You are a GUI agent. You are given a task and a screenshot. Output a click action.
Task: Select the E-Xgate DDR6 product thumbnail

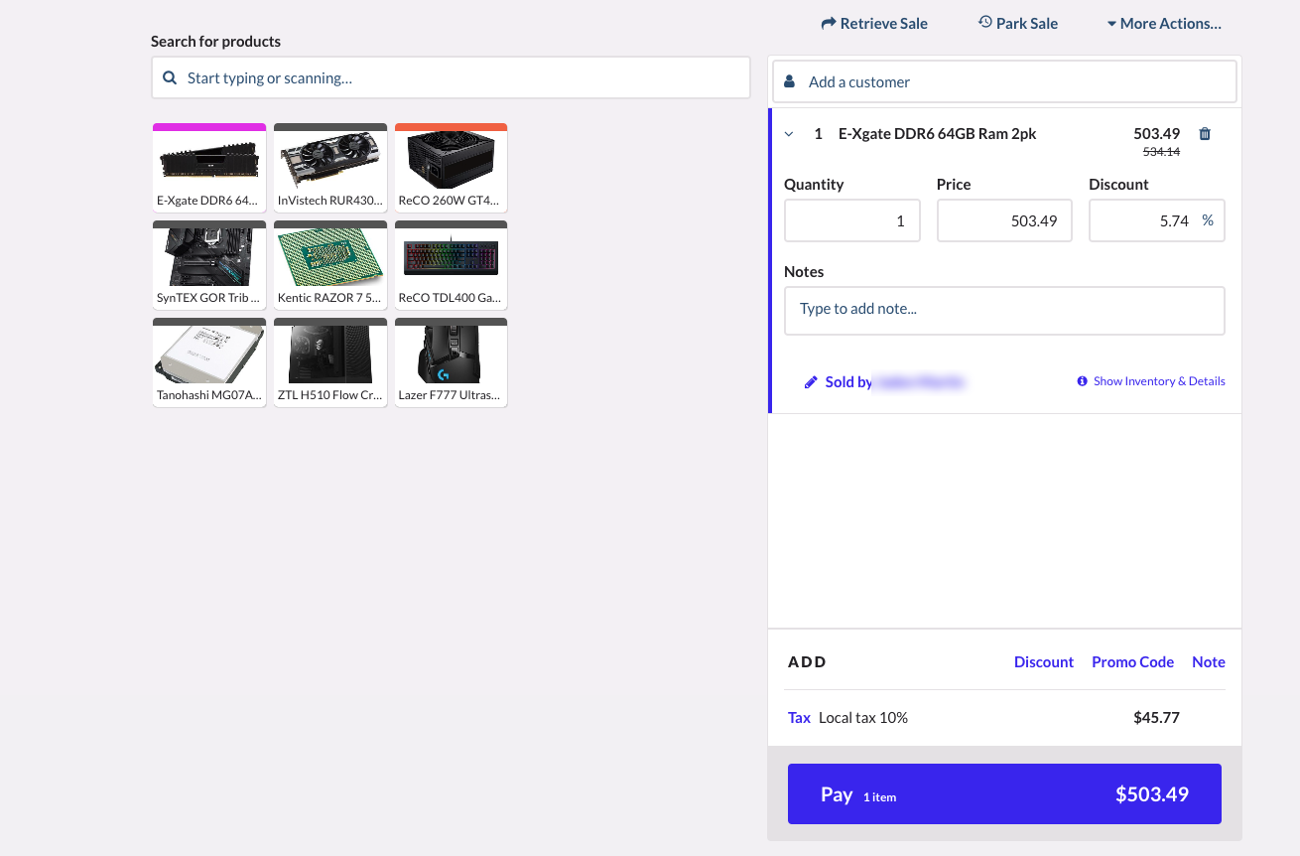(x=209, y=167)
